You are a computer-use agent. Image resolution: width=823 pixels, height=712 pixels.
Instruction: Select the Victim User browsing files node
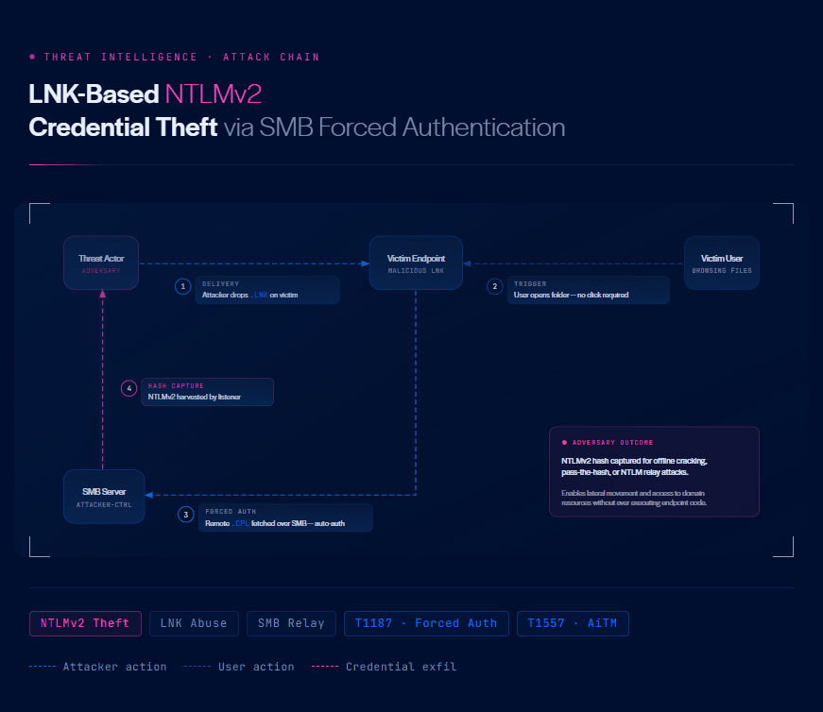(x=722, y=263)
